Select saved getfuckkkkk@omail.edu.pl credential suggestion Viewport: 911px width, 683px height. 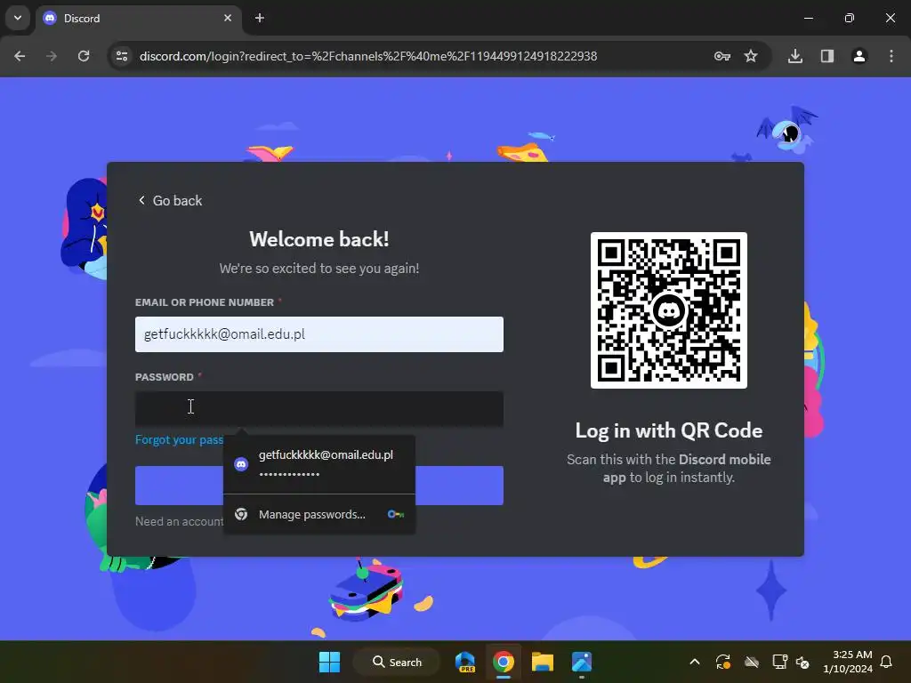(x=319, y=464)
